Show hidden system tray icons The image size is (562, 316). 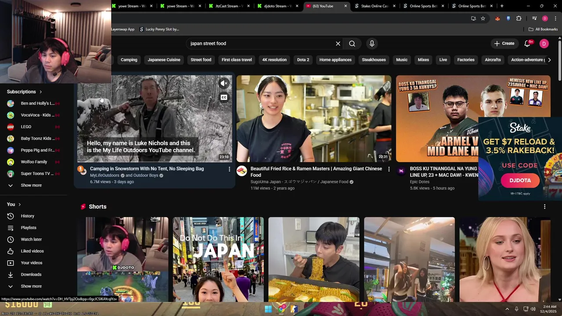[507, 309]
